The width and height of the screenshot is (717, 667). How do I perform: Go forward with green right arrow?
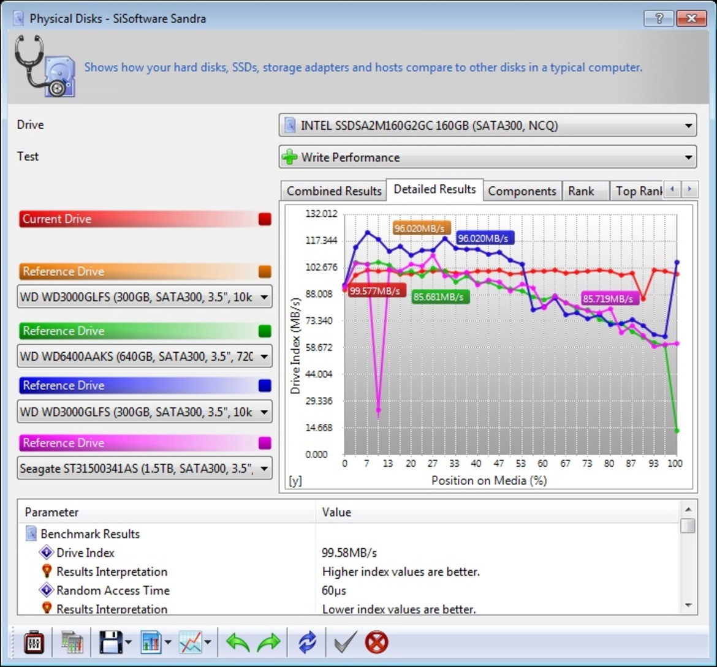(268, 643)
